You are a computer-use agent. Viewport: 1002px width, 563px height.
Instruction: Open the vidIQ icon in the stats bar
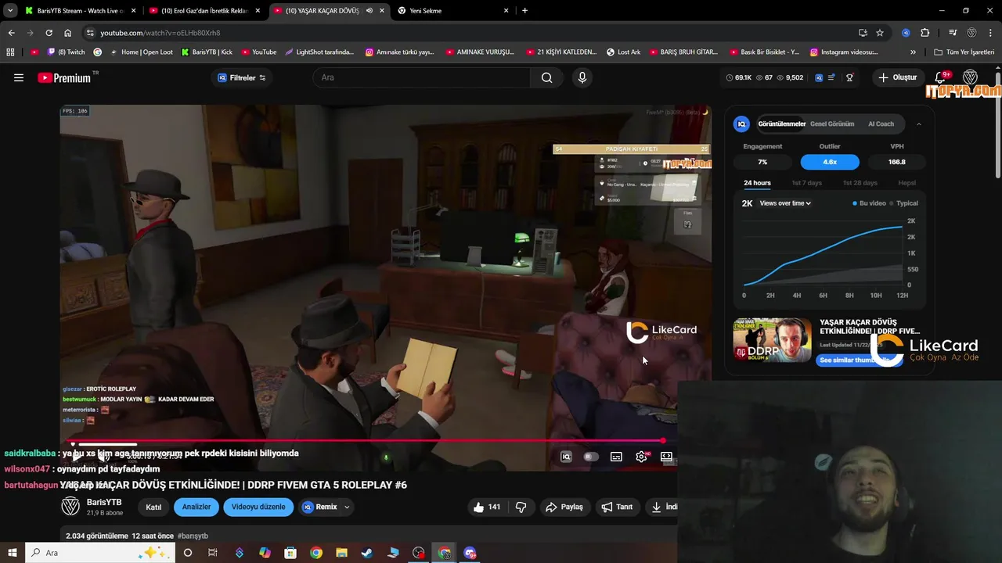[819, 77]
